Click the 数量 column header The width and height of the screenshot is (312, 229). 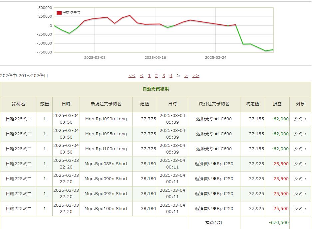coord(45,104)
